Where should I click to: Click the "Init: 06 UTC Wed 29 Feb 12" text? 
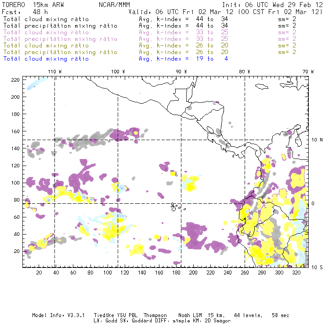click(x=272, y=5)
